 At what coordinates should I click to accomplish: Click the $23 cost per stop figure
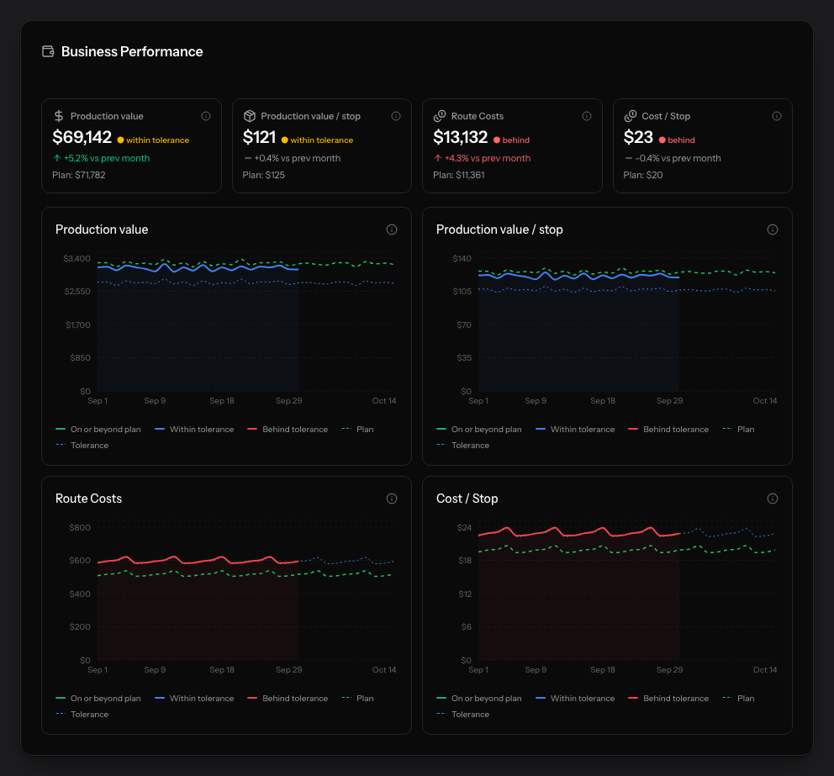pos(638,137)
